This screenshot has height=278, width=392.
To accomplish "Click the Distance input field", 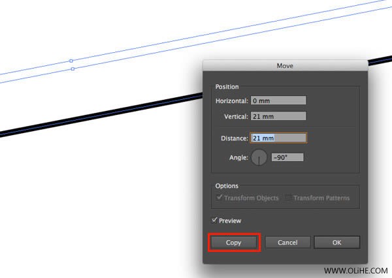I will [278, 138].
